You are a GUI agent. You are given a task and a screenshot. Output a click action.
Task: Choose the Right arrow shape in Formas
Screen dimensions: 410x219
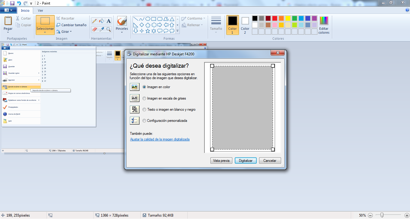click(160, 25)
